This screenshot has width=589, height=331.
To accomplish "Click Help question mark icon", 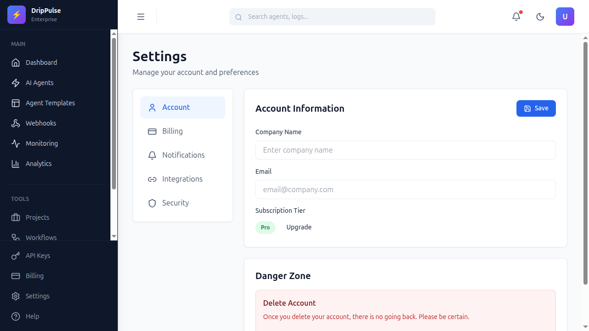I will 16,316.
